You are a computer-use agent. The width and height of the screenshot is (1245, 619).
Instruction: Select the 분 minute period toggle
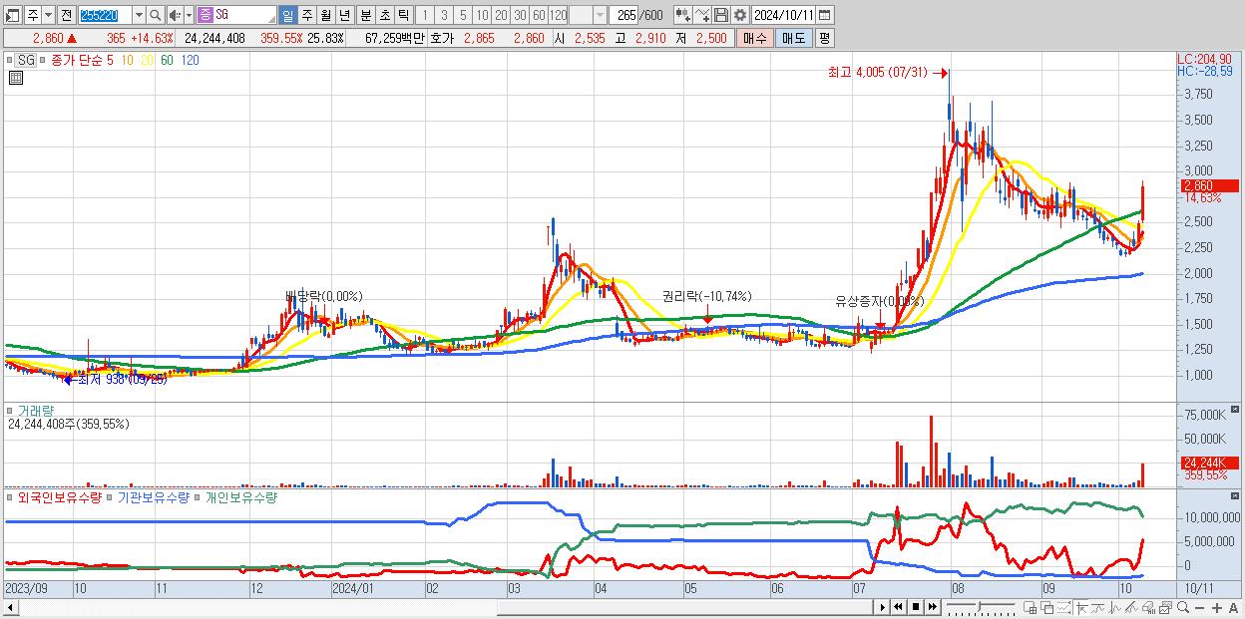click(365, 15)
